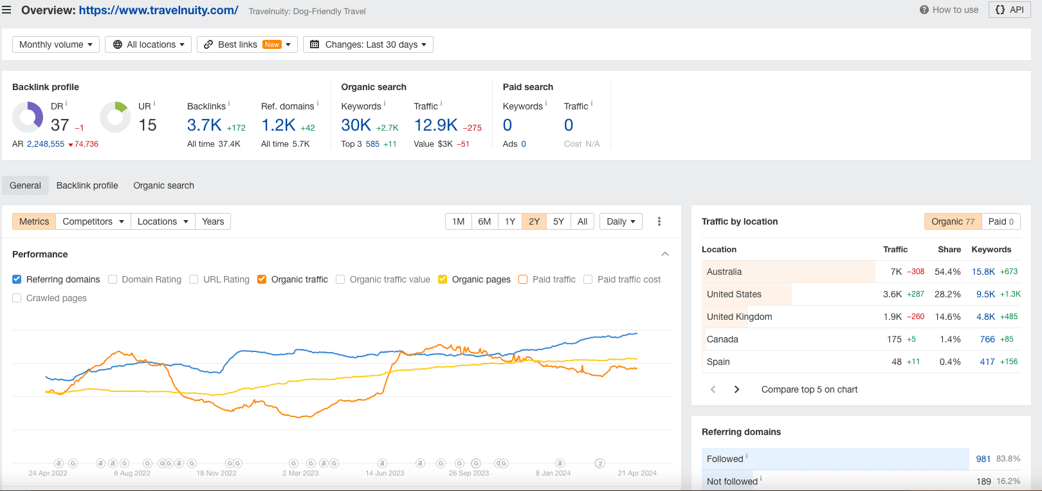Click the info icon next to Backlinks
1042x491 pixels.
(x=229, y=104)
